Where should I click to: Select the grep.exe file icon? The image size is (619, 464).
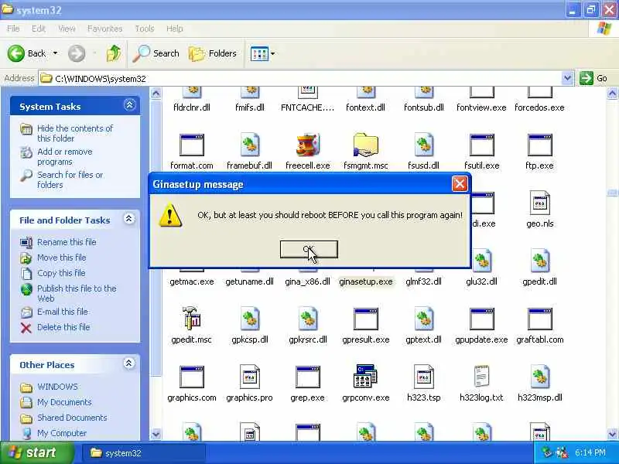[307, 377]
